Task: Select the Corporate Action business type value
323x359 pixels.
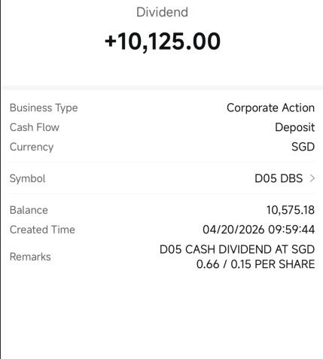Action: [270, 108]
